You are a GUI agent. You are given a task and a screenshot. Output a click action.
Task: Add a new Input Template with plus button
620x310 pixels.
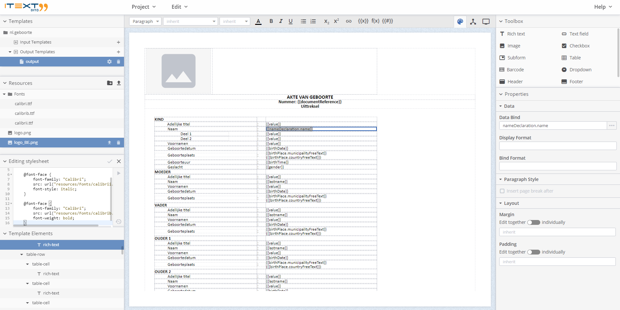pyautogui.click(x=119, y=42)
